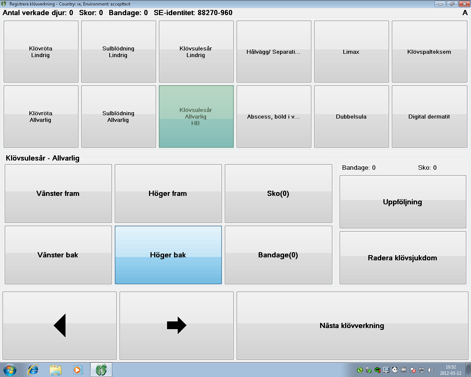Select Klövröta Allvarlig button

[x=41, y=117]
